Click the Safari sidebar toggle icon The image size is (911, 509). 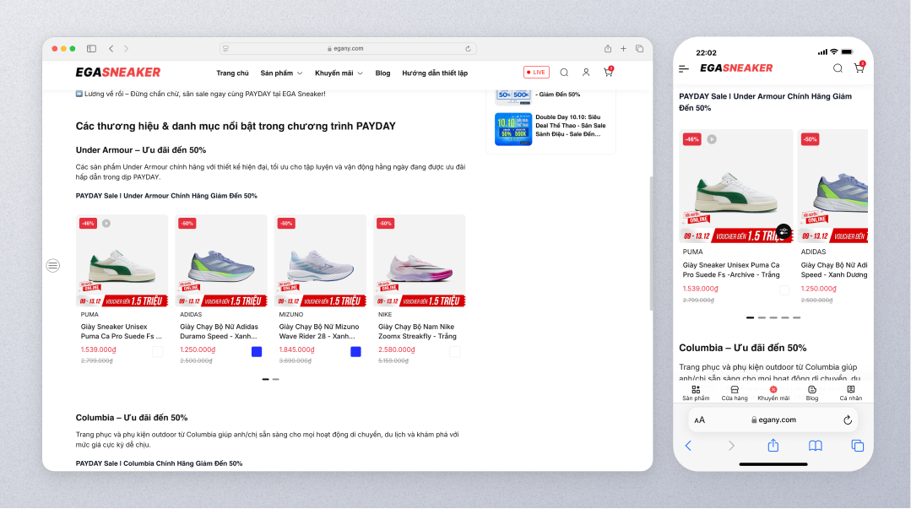click(x=91, y=49)
